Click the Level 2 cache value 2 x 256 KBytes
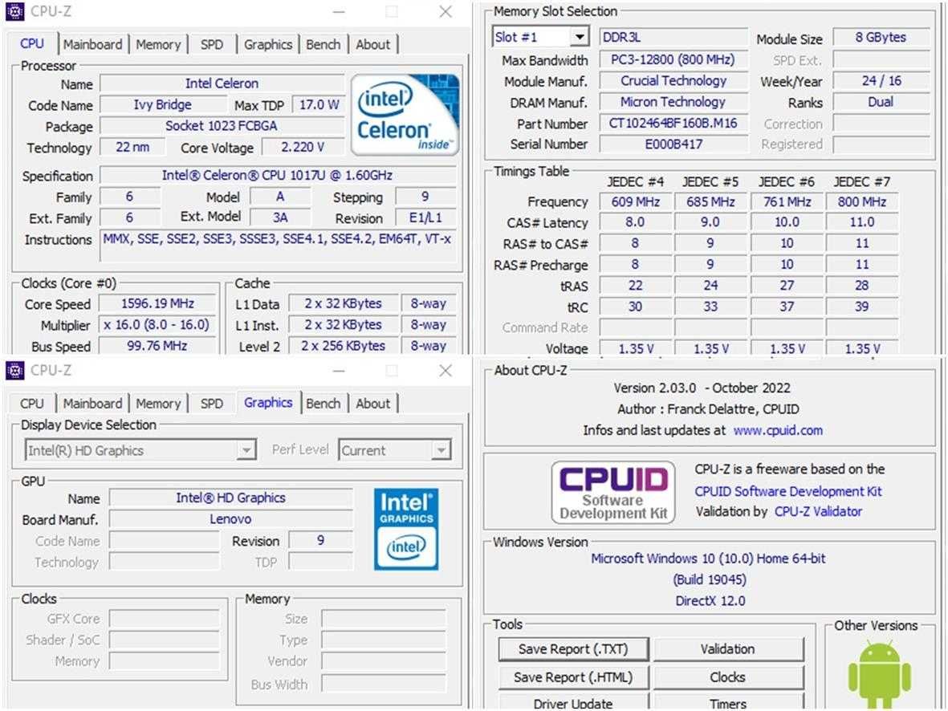This screenshot has height=711, width=948. (344, 346)
